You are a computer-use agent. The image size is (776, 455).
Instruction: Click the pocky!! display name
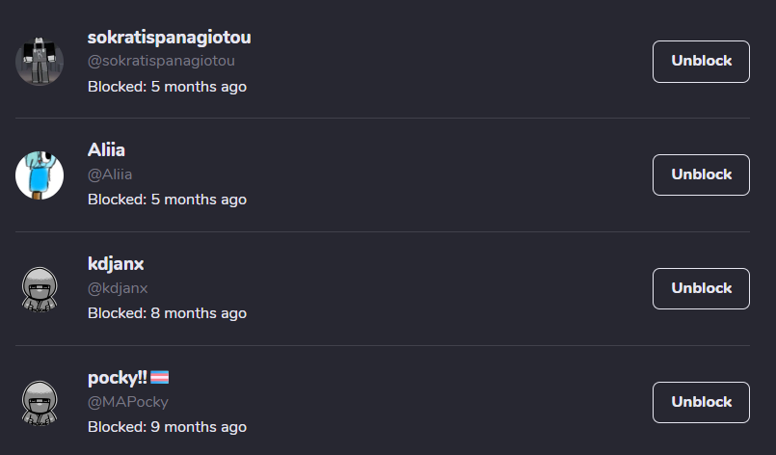117,378
